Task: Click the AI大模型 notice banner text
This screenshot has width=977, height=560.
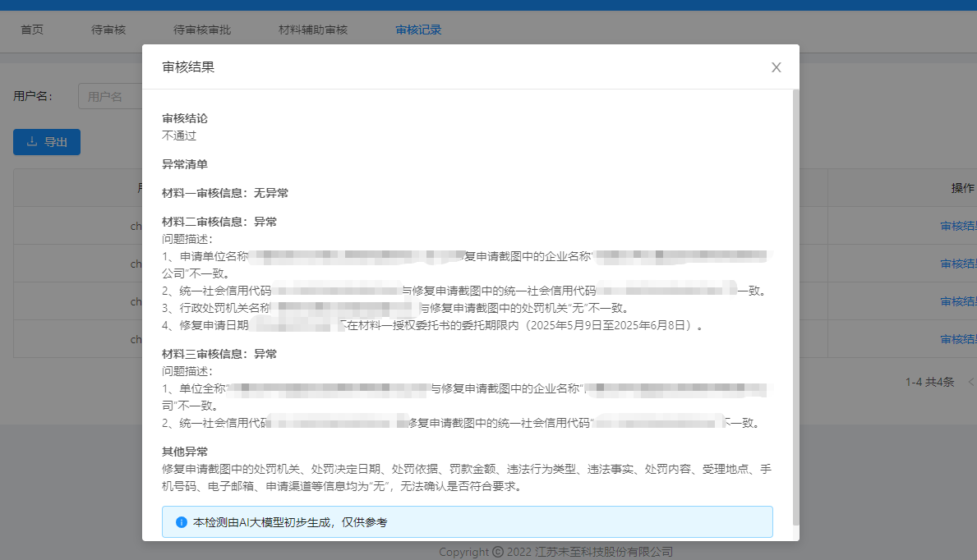Action: (x=289, y=522)
